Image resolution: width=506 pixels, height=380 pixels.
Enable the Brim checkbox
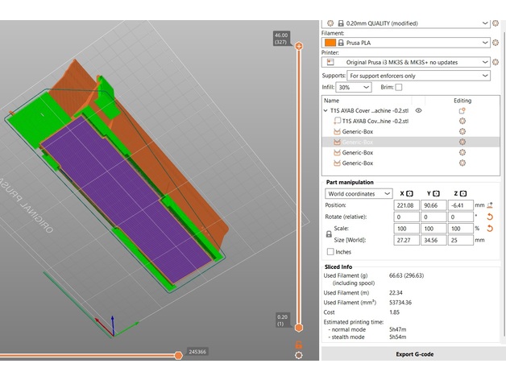pyautogui.click(x=399, y=87)
